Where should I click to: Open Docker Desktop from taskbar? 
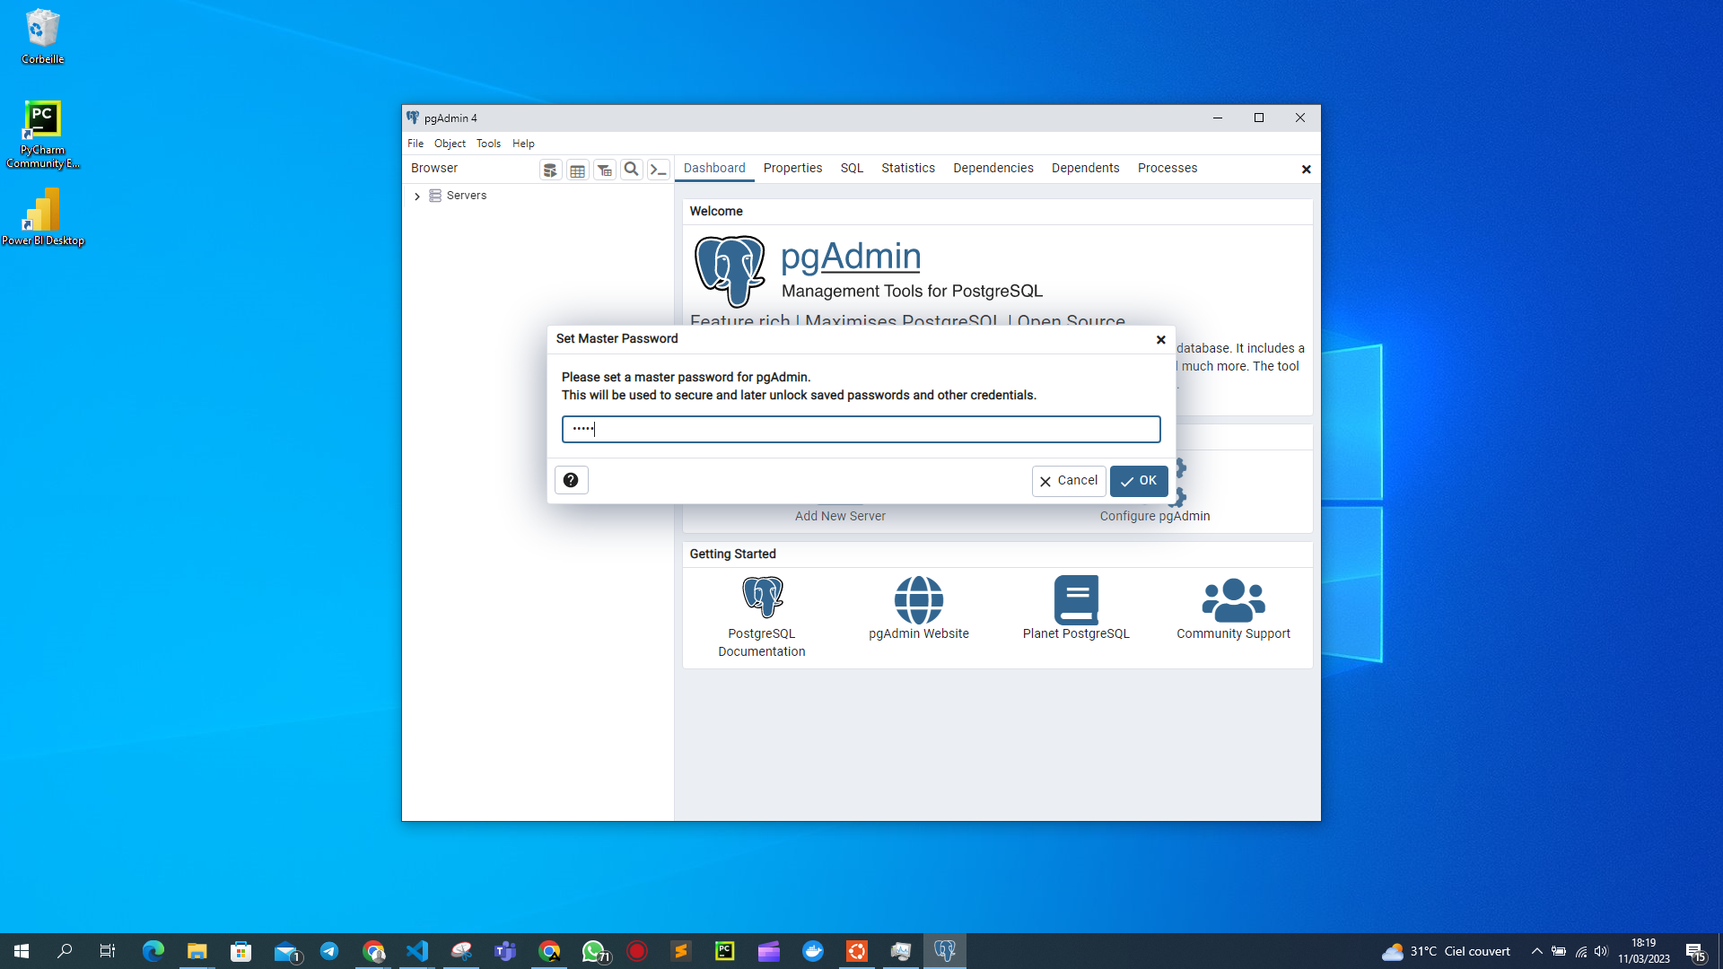pyautogui.click(x=813, y=951)
